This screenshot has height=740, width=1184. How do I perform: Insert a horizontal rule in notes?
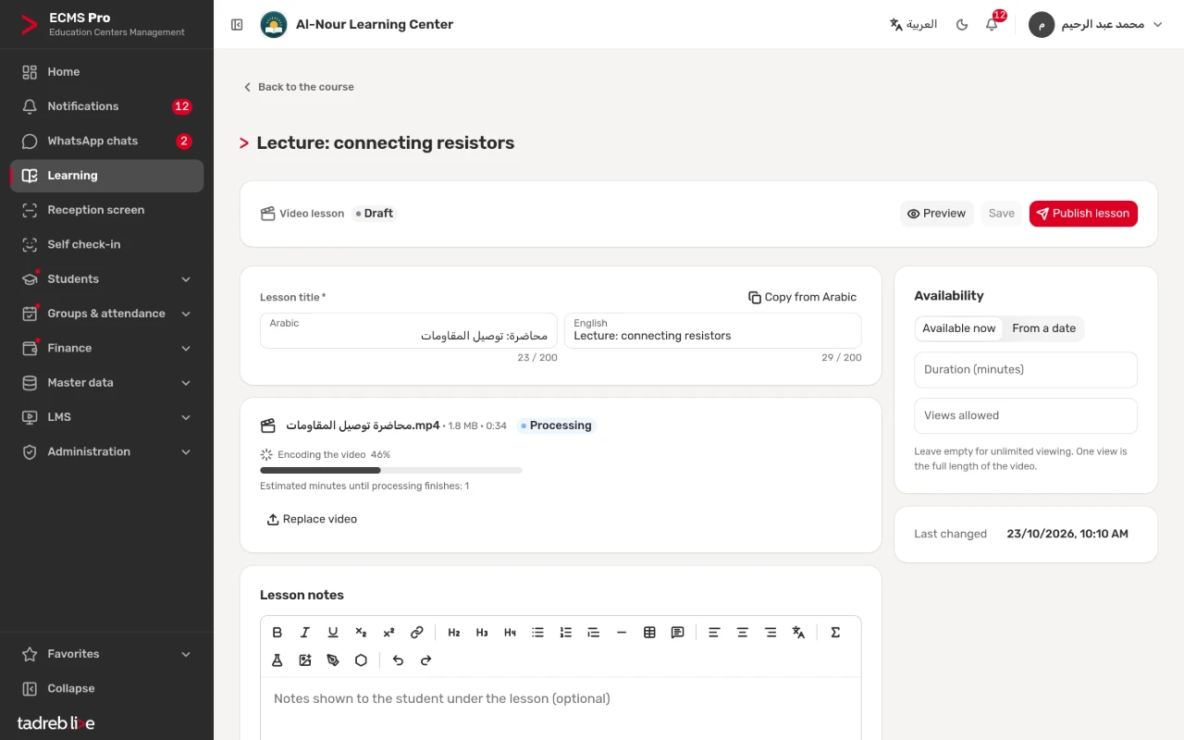622,633
